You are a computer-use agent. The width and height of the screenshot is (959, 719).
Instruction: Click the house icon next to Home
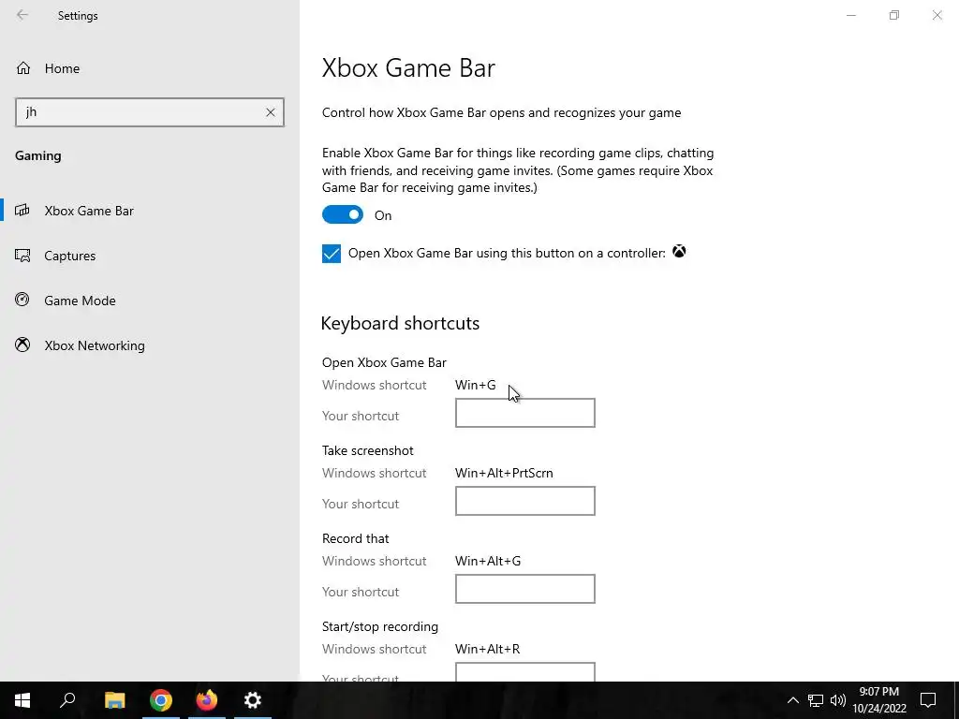pyautogui.click(x=23, y=68)
